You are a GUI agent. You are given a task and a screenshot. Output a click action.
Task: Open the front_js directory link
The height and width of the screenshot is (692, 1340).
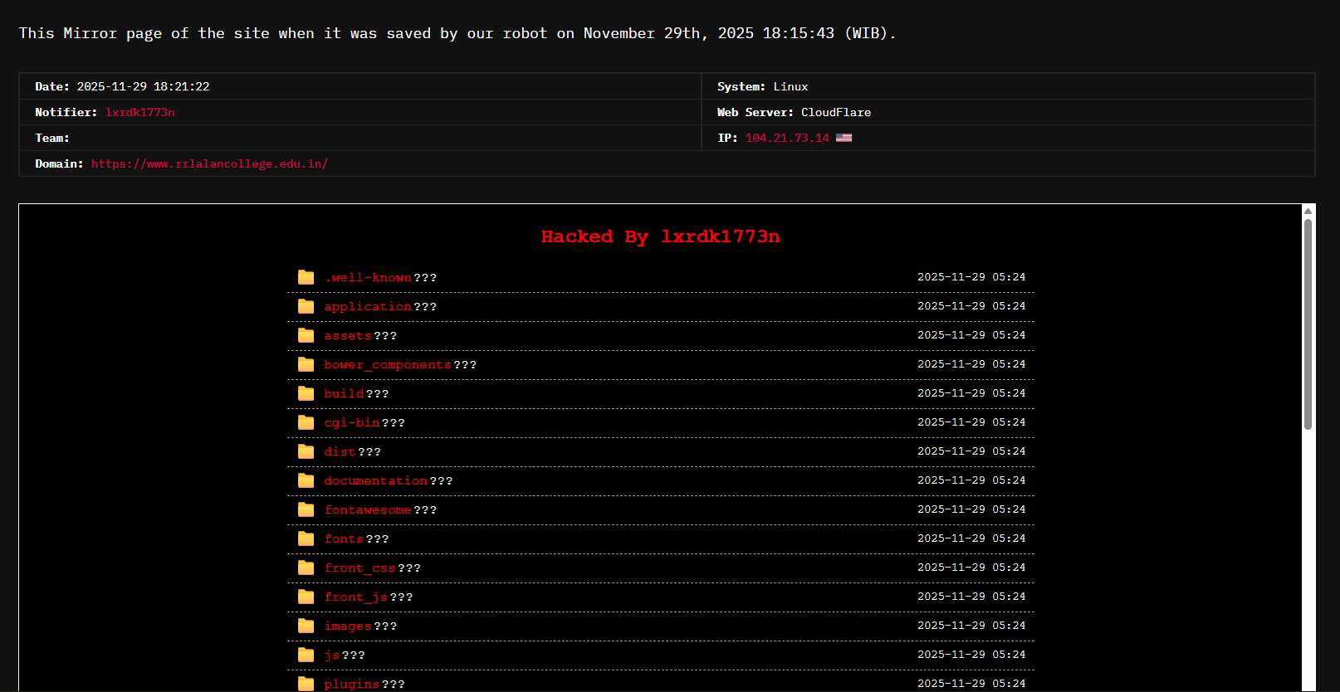pyautogui.click(x=355, y=597)
